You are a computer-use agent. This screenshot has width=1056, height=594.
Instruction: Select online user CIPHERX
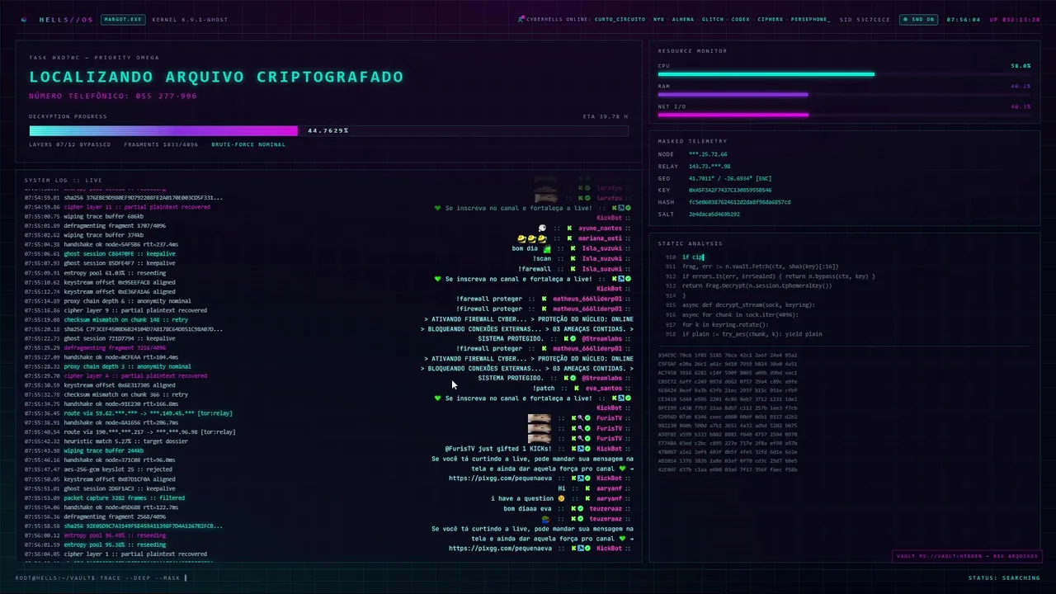pos(771,19)
